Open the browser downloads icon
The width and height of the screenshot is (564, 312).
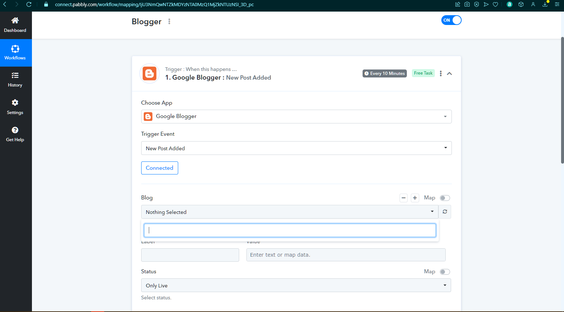click(545, 4)
